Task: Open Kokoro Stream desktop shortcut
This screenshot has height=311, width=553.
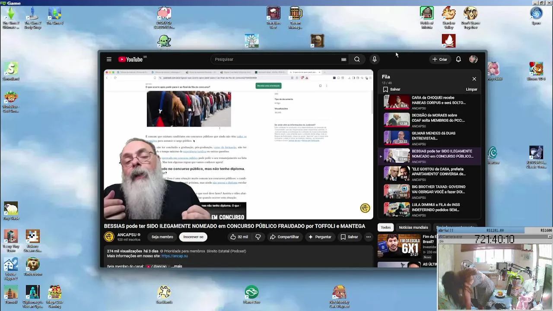Action: coord(33,241)
